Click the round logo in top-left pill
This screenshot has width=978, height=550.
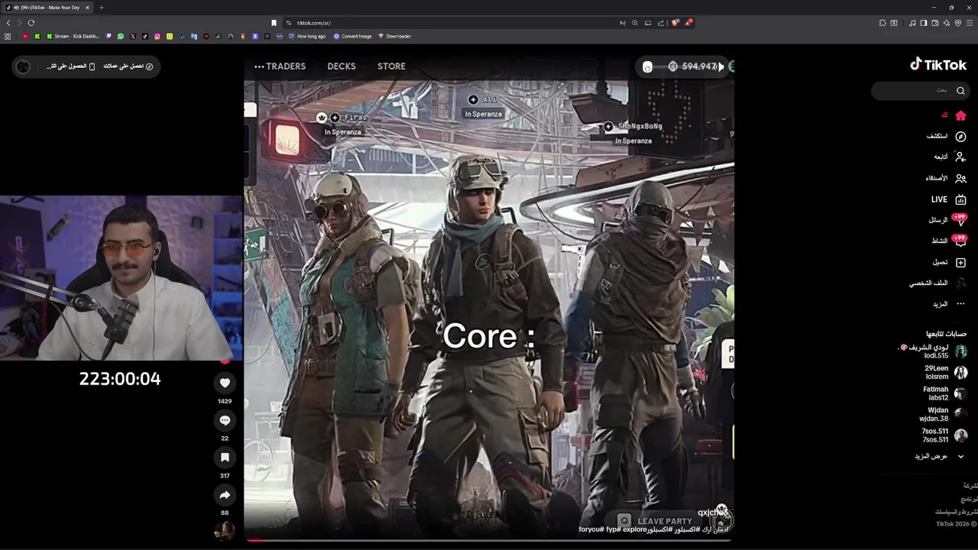tap(23, 66)
